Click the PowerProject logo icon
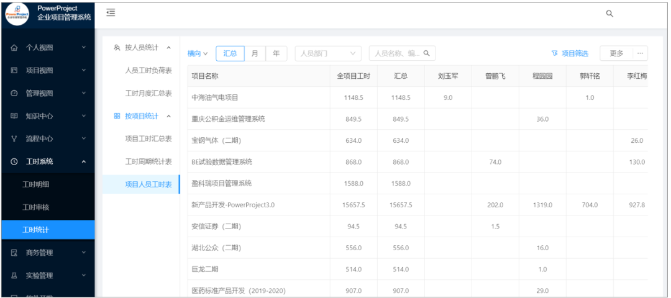 [17, 13]
